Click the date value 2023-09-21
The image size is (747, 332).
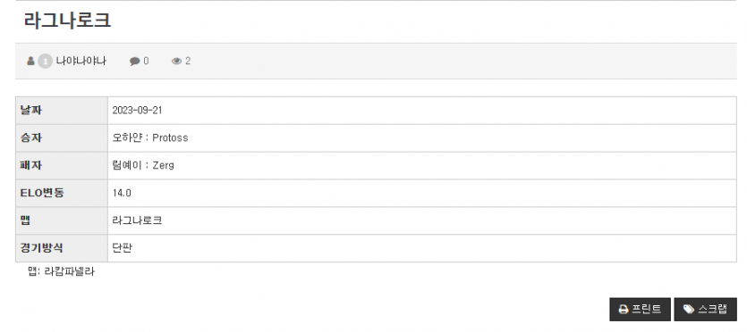[137, 111]
